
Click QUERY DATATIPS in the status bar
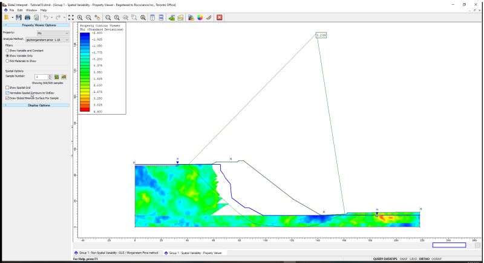point(385,259)
